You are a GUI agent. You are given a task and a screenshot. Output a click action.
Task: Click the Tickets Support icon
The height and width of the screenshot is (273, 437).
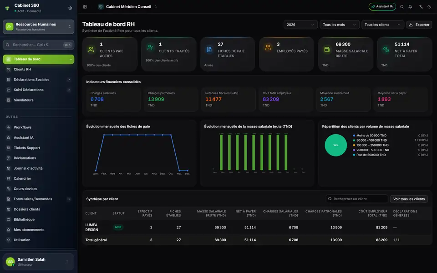tap(8, 148)
